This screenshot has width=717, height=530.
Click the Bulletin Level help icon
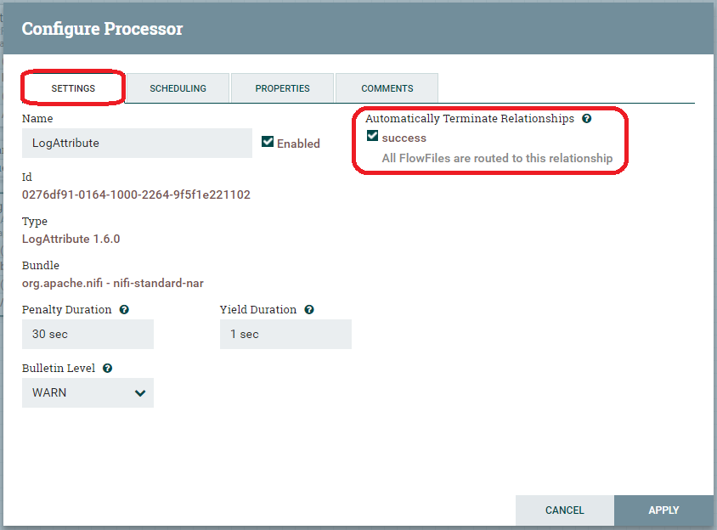point(108,369)
